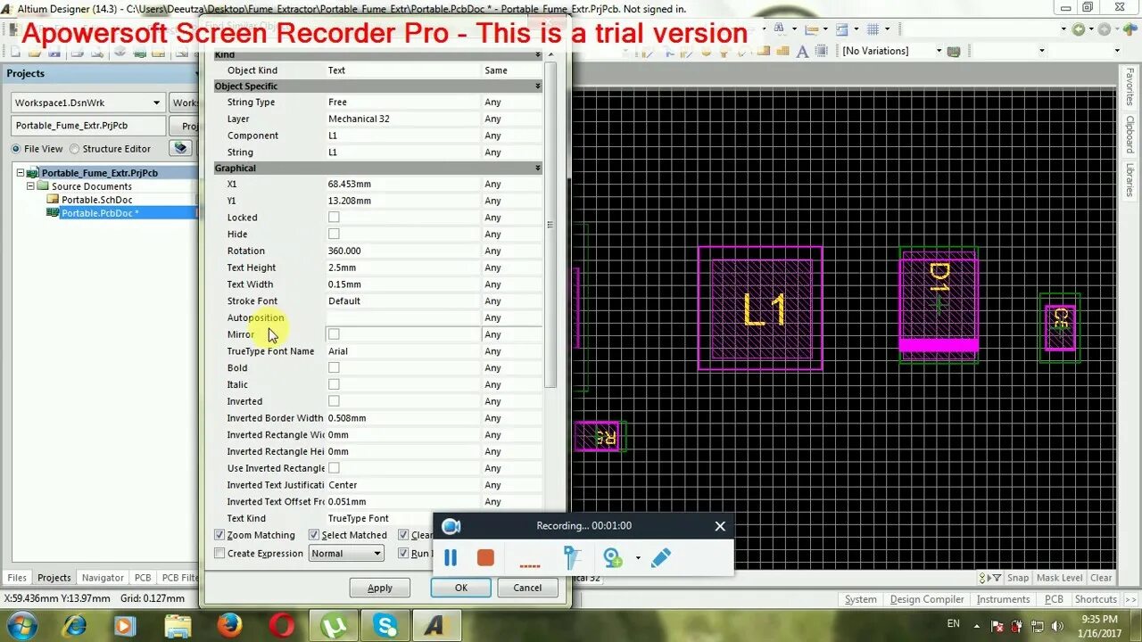Viewport: 1142px width, 642px height.
Task: Cancel the Find Similar Objects dialog
Action: click(x=527, y=588)
